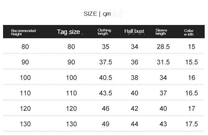The image size is (208, 136).
Task: Click collar width value 15.5
Action: [192, 62]
